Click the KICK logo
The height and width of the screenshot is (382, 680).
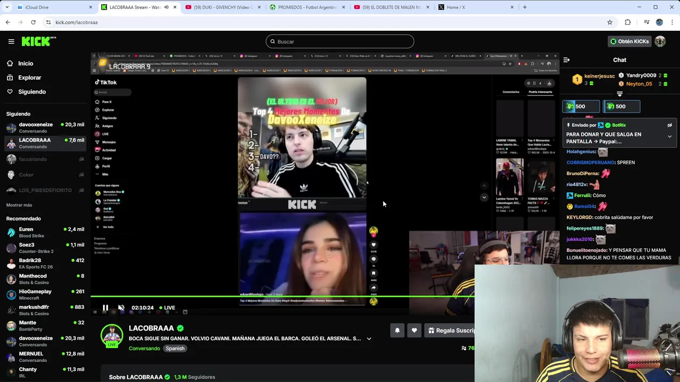pyautogui.click(x=38, y=41)
